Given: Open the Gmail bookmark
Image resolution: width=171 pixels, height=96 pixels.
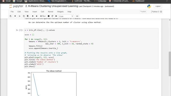Looking at the screenshot, I should (x=6, y=1).
